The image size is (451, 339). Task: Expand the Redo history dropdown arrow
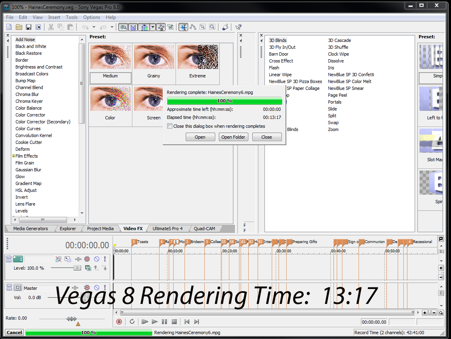[113, 27]
